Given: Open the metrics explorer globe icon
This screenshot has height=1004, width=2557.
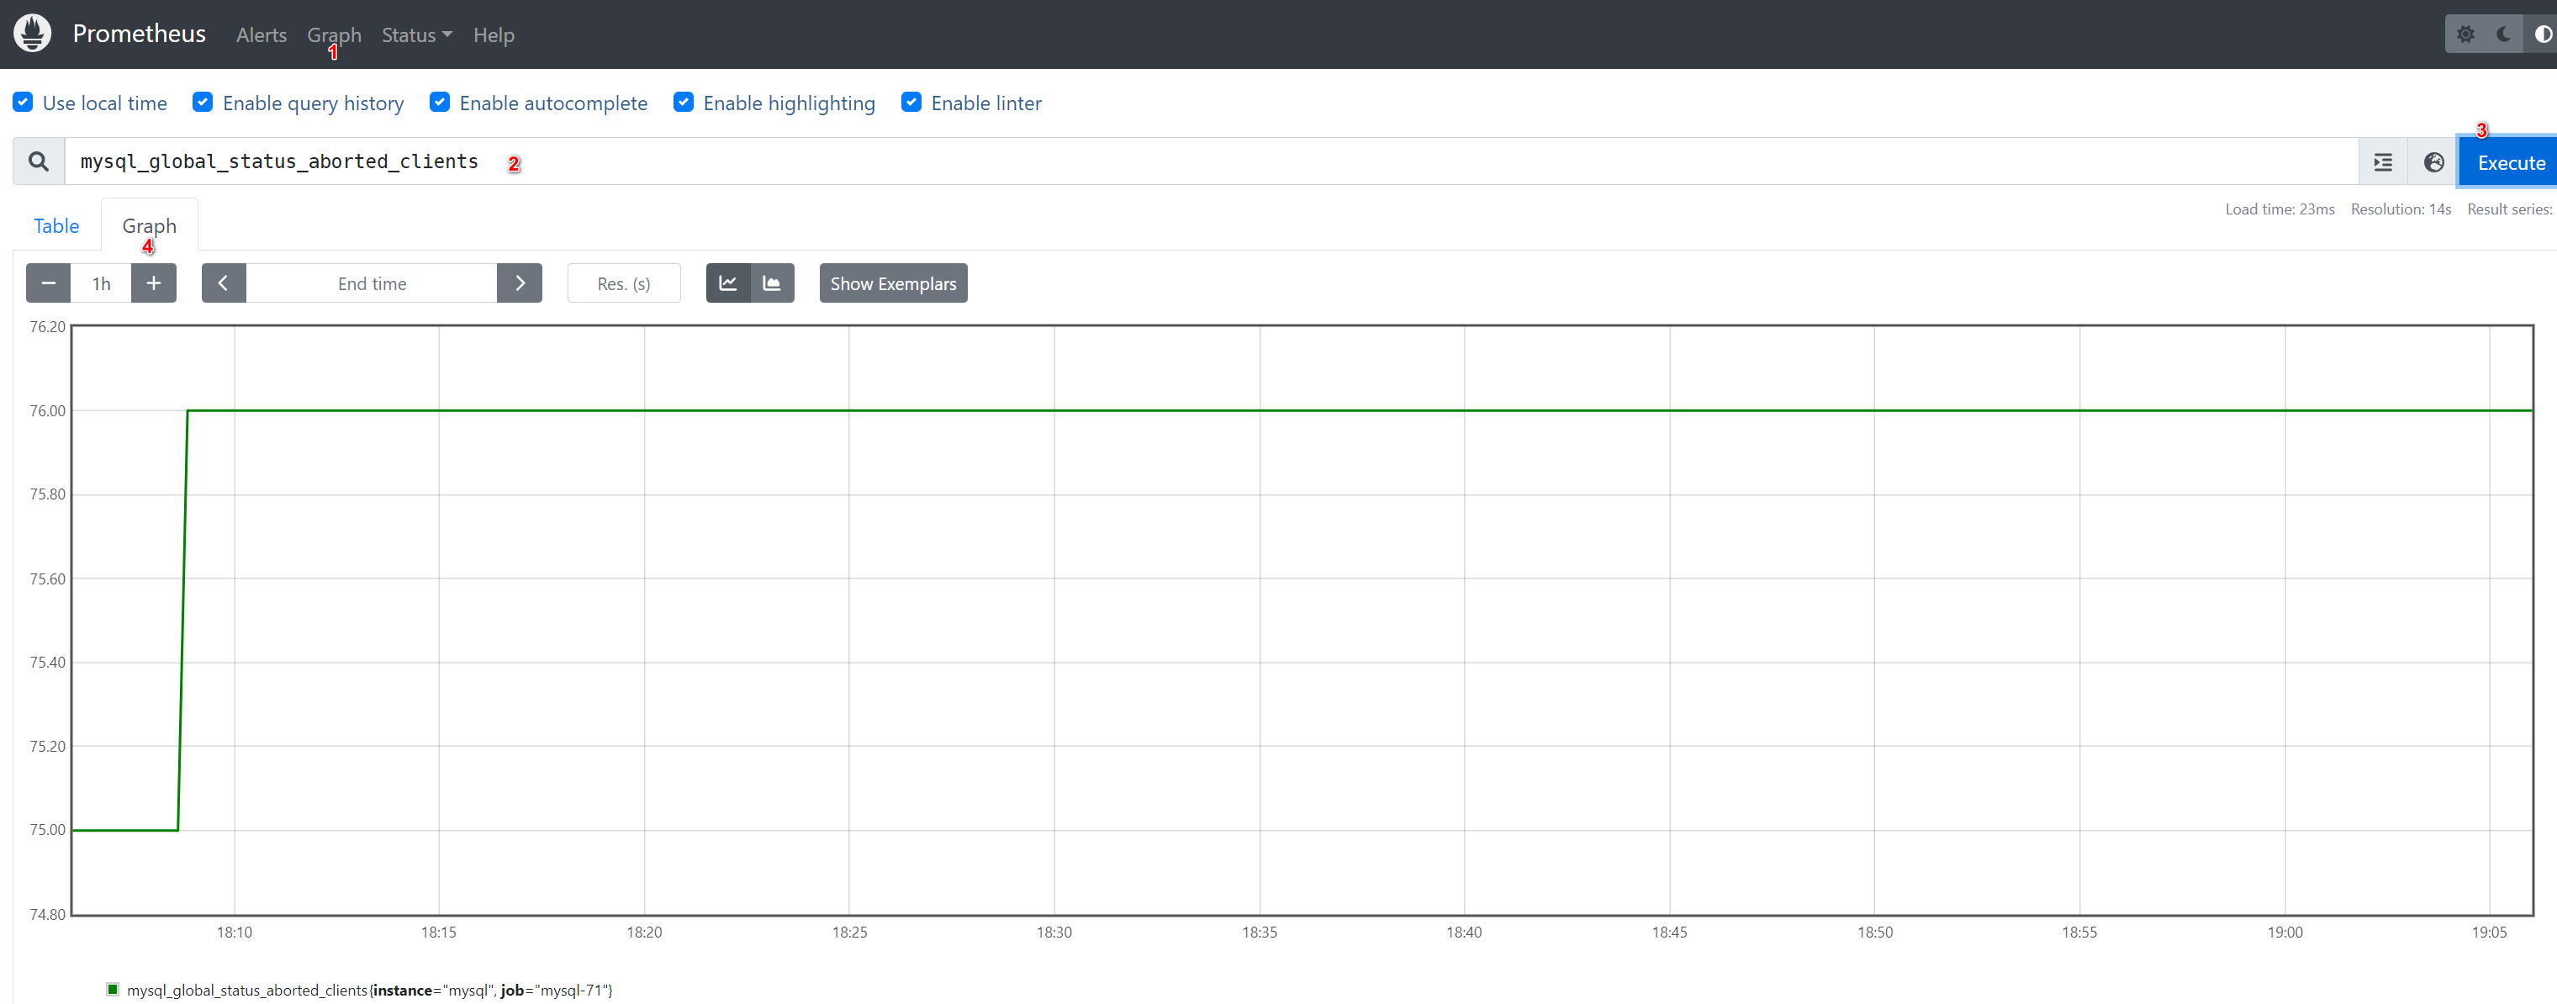Looking at the screenshot, I should [x=2433, y=162].
